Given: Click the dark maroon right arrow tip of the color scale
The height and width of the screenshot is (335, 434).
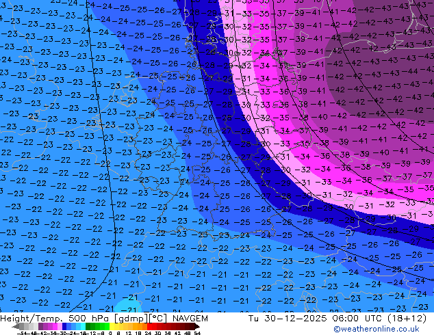Looking at the screenshot, I should pyautogui.click(x=196, y=327).
